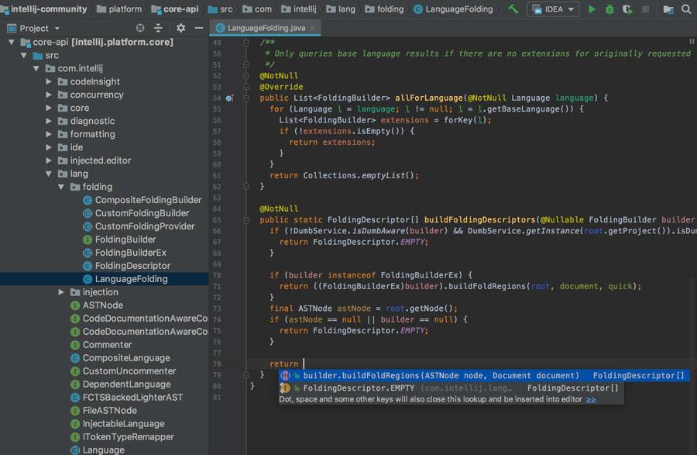Click the Stop square icon in toolbar
The image size is (697, 455).
click(x=645, y=9)
